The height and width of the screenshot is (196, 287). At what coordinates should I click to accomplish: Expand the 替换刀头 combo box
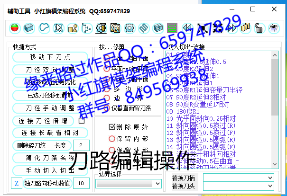click(239, 186)
